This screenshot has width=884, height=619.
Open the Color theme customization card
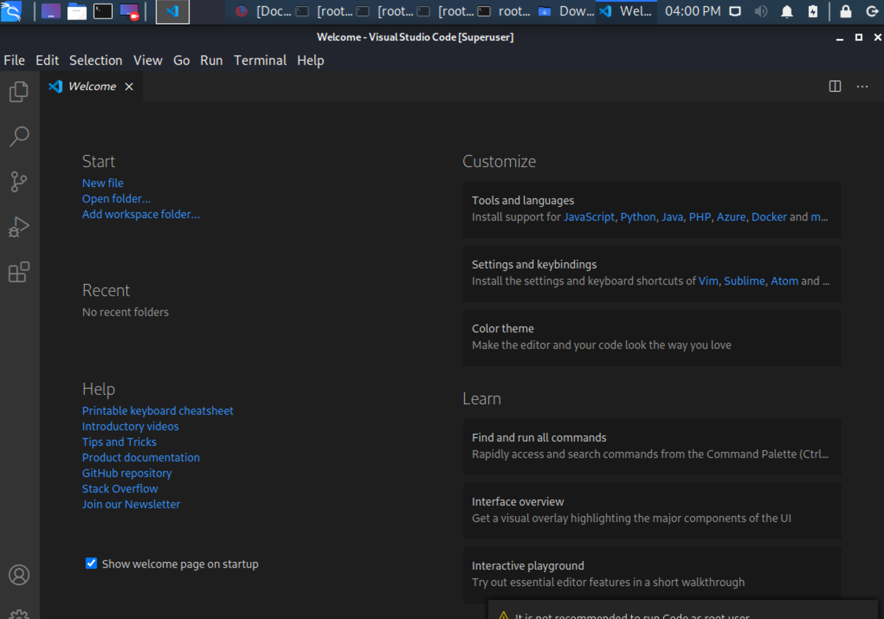[x=652, y=337]
